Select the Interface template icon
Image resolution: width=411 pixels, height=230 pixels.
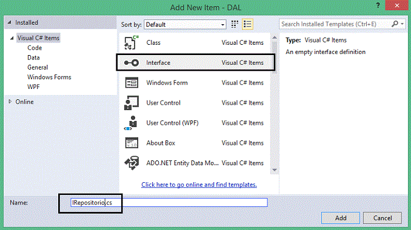pyautogui.click(x=132, y=63)
